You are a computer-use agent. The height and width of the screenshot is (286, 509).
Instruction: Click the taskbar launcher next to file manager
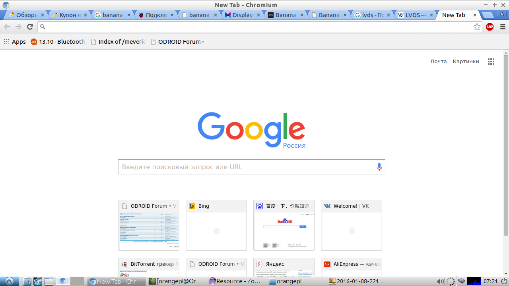tap(38, 281)
